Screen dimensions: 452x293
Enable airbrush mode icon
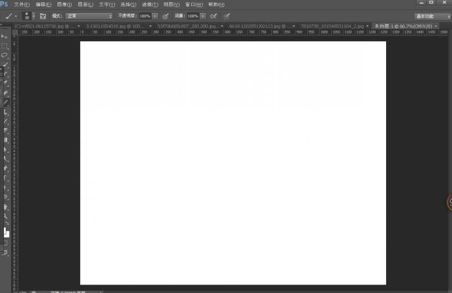pos(214,15)
